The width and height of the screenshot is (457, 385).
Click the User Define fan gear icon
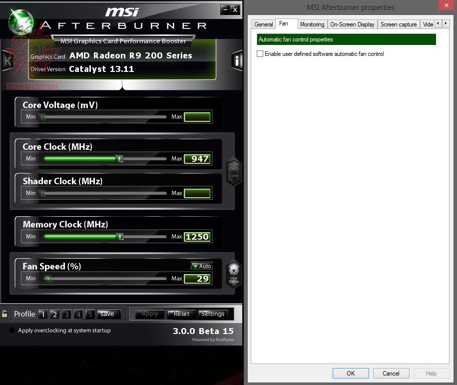pyautogui.click(x=234, y=274)
